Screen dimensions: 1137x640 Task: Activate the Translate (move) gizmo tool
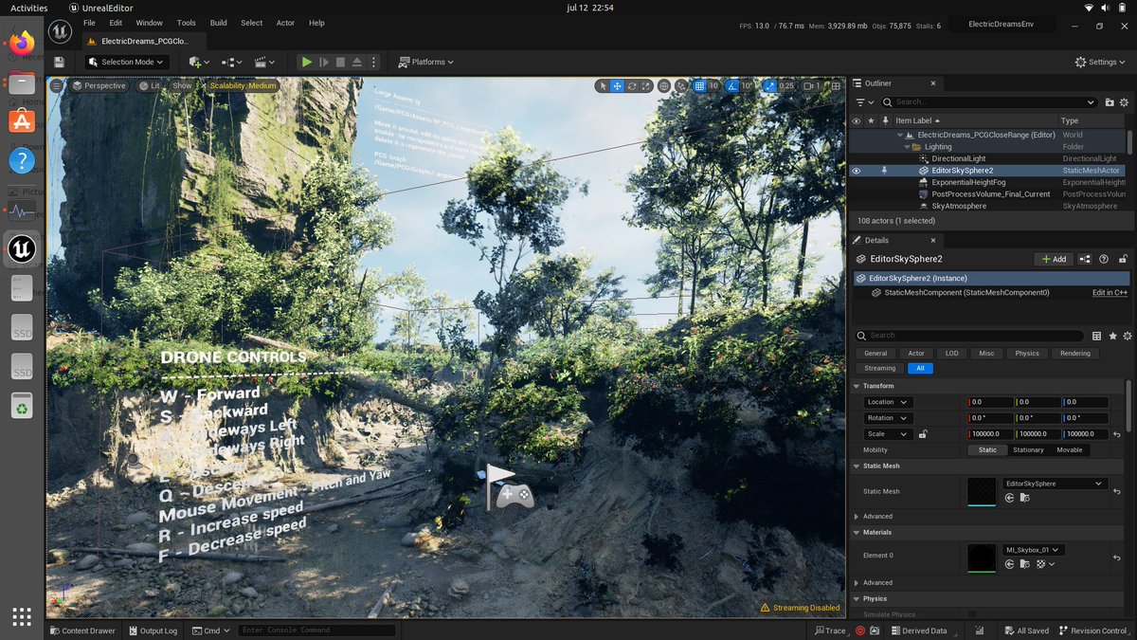[x=617, y=85]
